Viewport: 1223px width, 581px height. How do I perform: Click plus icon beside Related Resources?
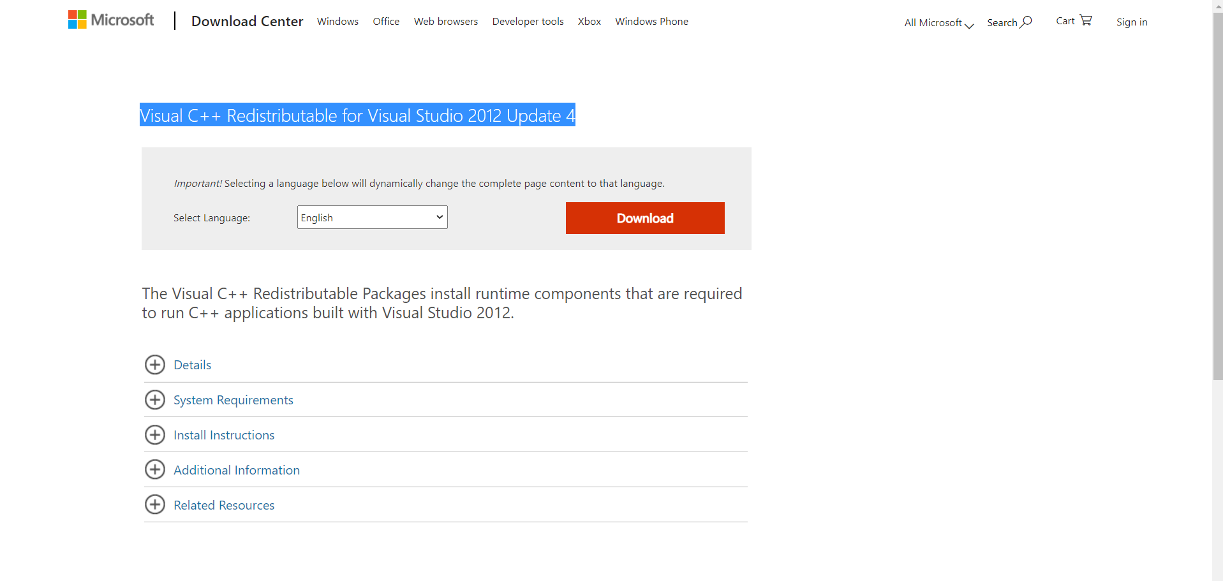[155, 504]
